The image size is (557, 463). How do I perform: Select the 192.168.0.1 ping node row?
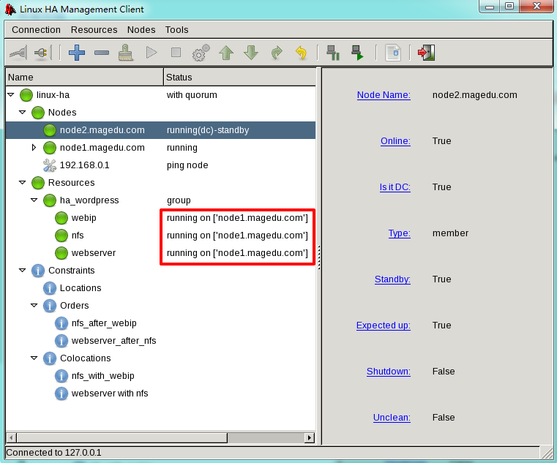tap(160, 165)
